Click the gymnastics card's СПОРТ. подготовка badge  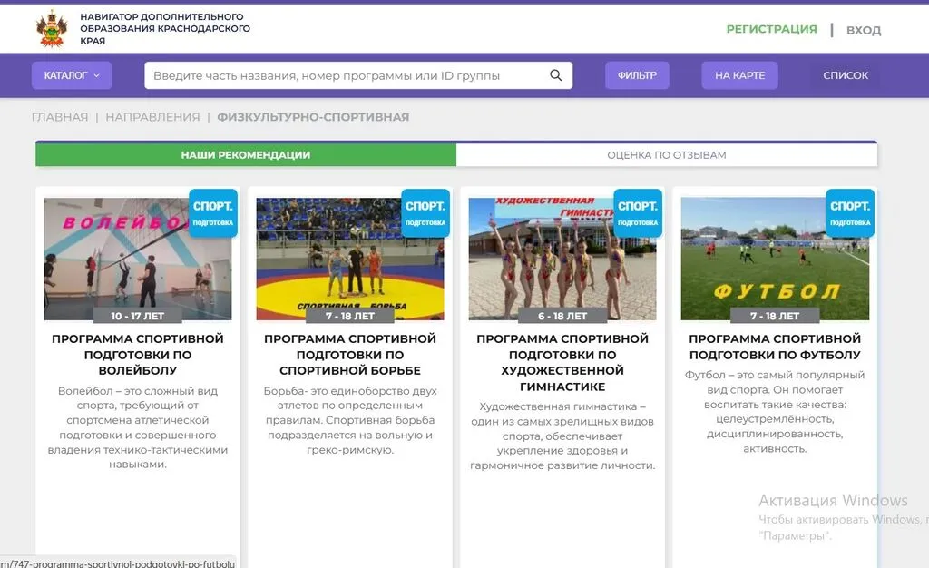point(638,213)
